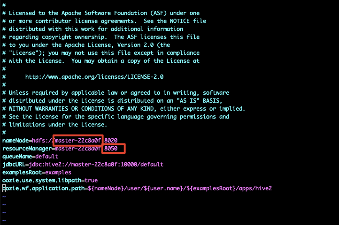Viewport: 339px width, 225px height.
Task: Click the Apache license URL comment
Action: point(94,77)
